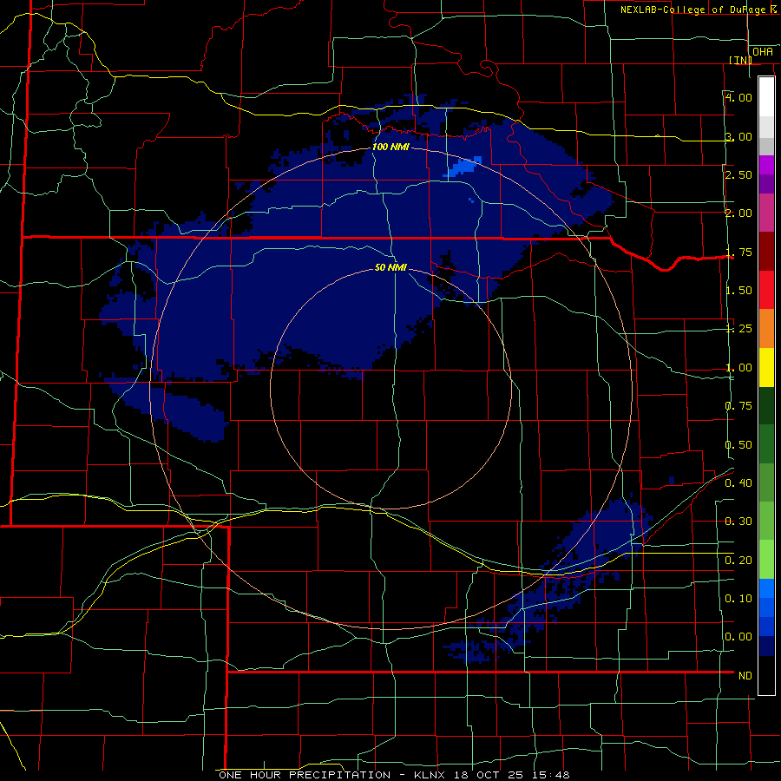Click the 0.10 legend value
781x781 pixels.
pyautogui.click(x=738, y=599)
